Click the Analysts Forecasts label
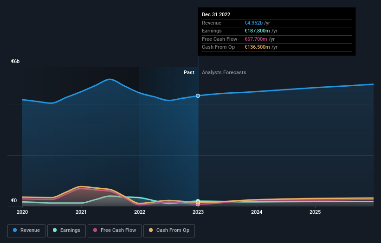This screenshot has width=381, height=243. pyautogui.click(x=224, y=73)
